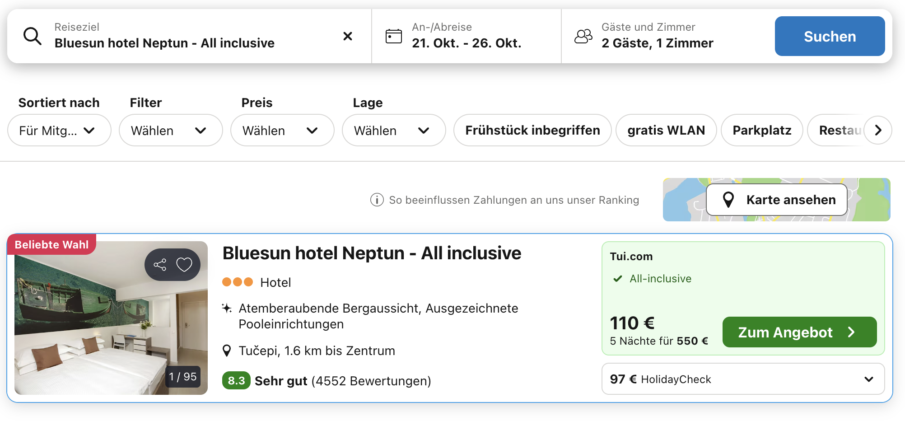Toggle the gratis WLAN filter

(x=666, y=131)
